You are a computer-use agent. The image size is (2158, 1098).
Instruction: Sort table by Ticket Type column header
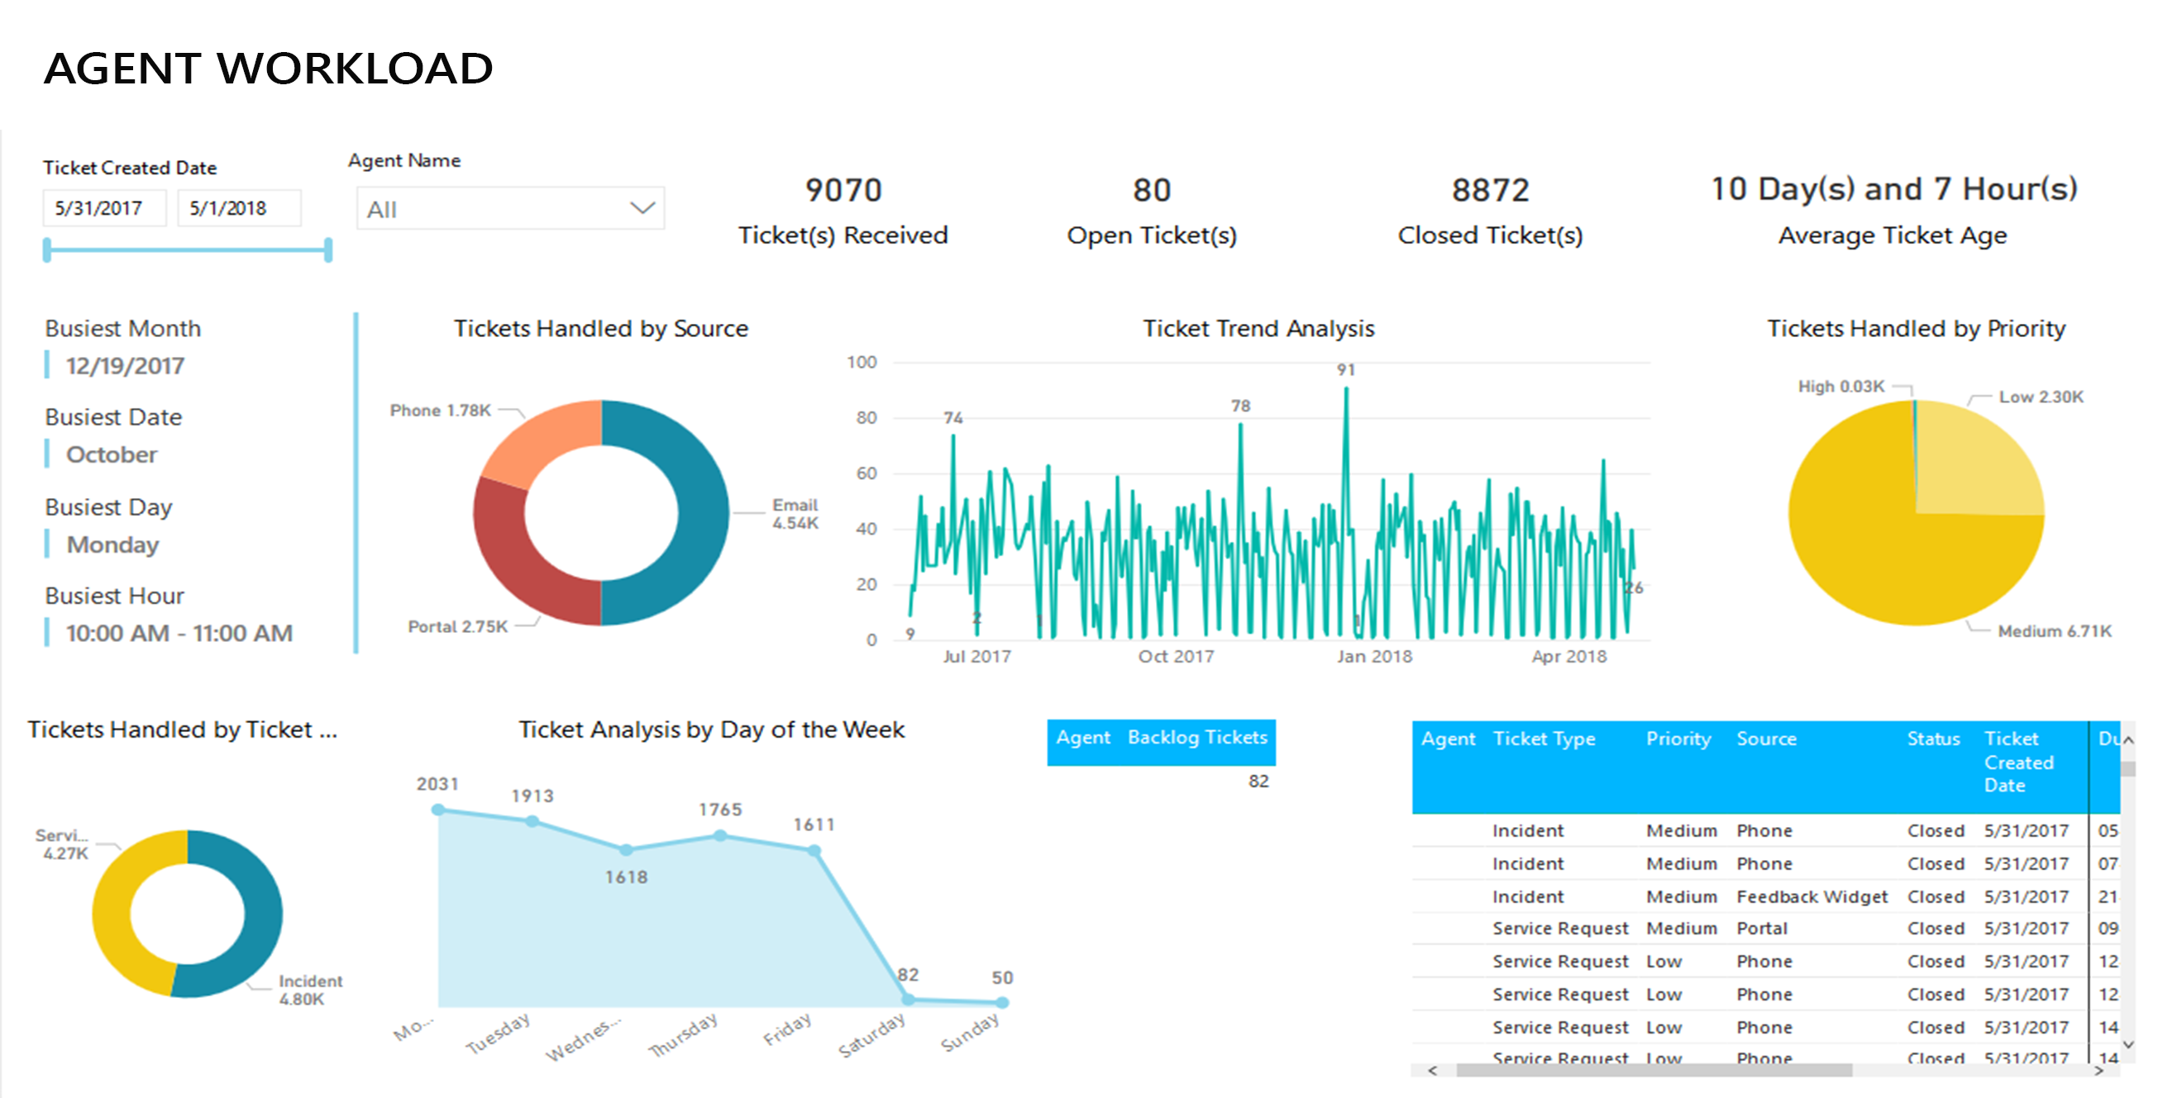(1544, 739)
